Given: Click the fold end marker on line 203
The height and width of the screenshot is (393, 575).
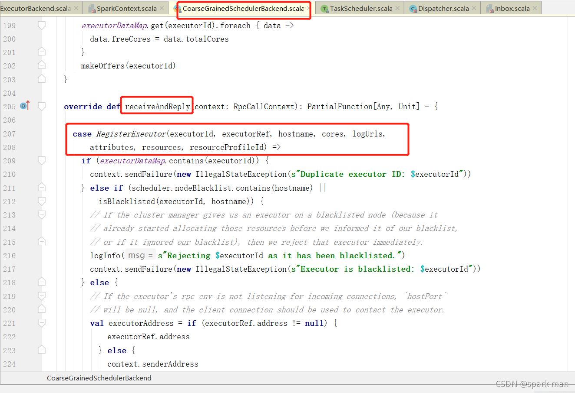Looking at the screenshot, I should tap(42, 79).
